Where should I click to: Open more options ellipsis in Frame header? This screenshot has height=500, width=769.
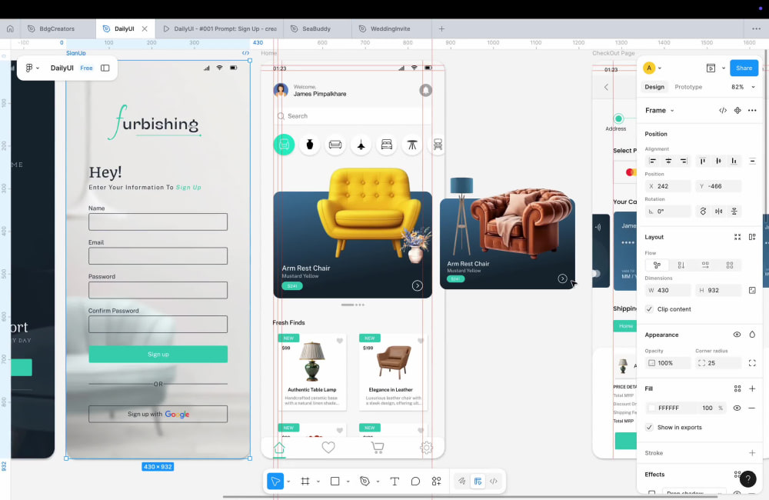752,111
